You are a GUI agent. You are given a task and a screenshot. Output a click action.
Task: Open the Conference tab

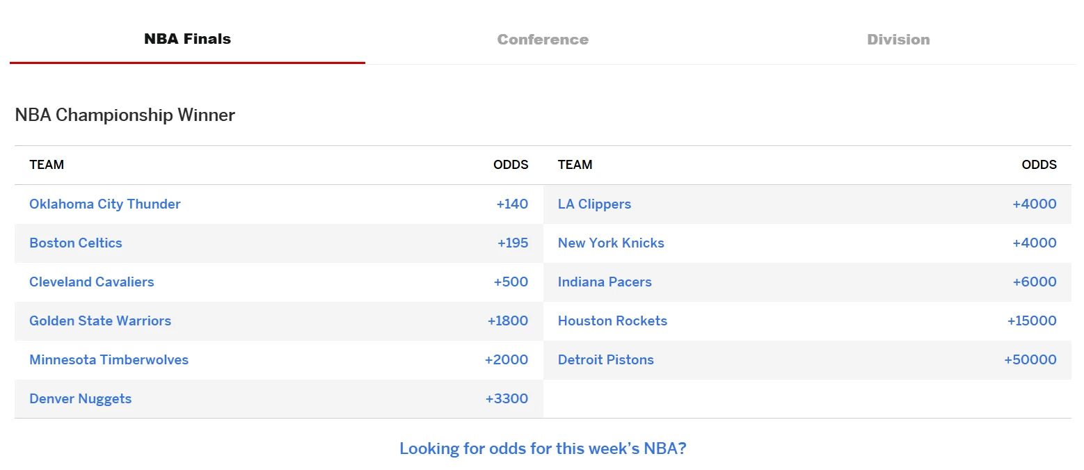543,40
